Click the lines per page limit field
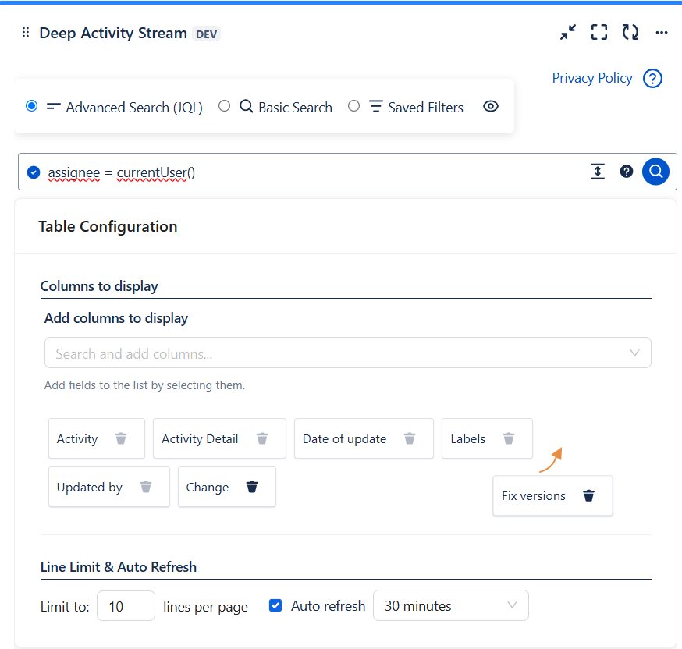The height and width of the screenshot is (649, 682). pyautogui.click(x=126, y=605)
